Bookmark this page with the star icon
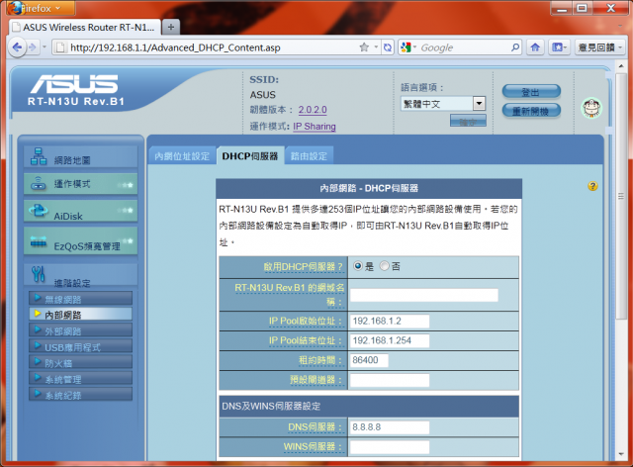Image resolution: width=633 pixels, height=467 pixels. [364, 47]
